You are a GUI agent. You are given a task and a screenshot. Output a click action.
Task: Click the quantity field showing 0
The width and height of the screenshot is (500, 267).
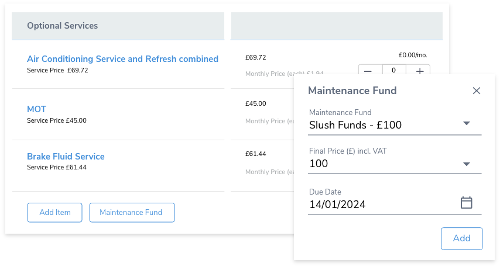point(394,70)
